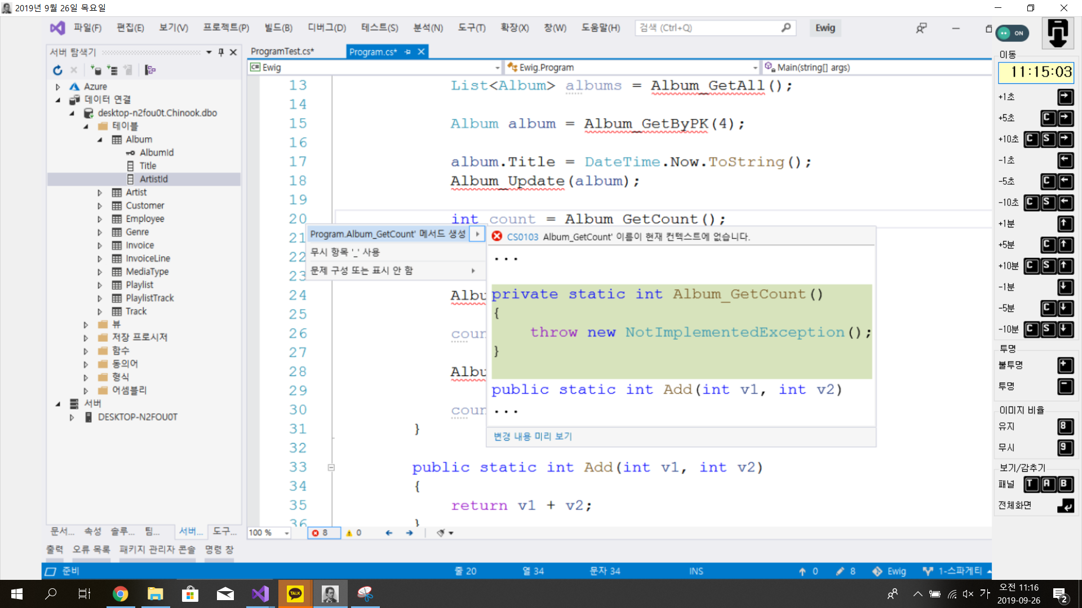Image resolution: width=1082 pixels, height=608 pixels.
Task: Toggle the pin on the Program.cs tab
Action: (408, 52)
